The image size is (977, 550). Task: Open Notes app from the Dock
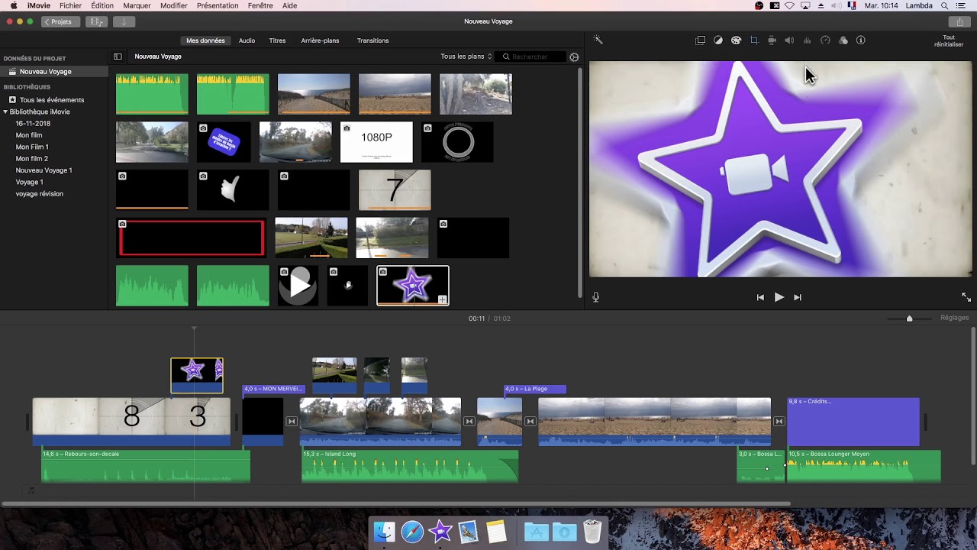[496, 532]
